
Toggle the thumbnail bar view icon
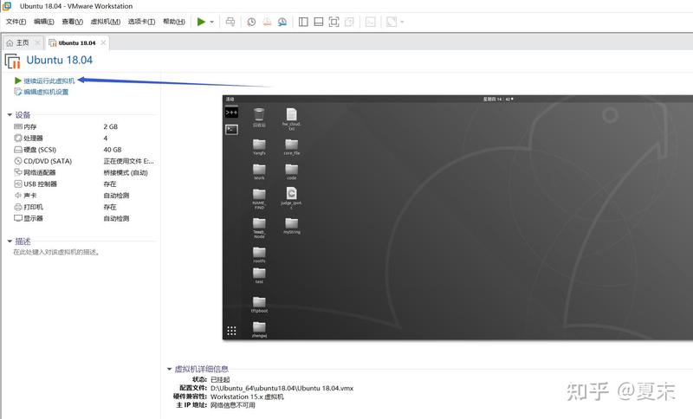tap(318, 22)
